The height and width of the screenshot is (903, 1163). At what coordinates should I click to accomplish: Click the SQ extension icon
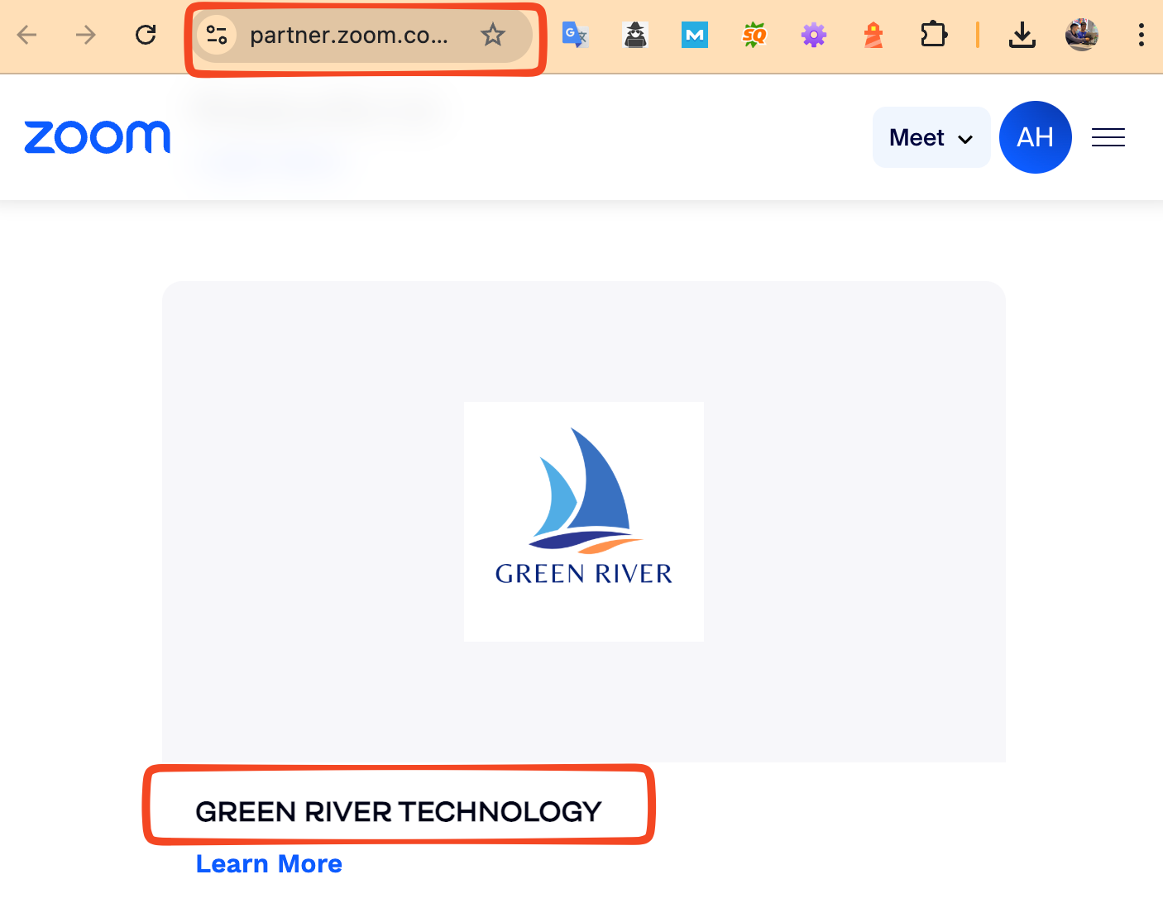[754, 35]
